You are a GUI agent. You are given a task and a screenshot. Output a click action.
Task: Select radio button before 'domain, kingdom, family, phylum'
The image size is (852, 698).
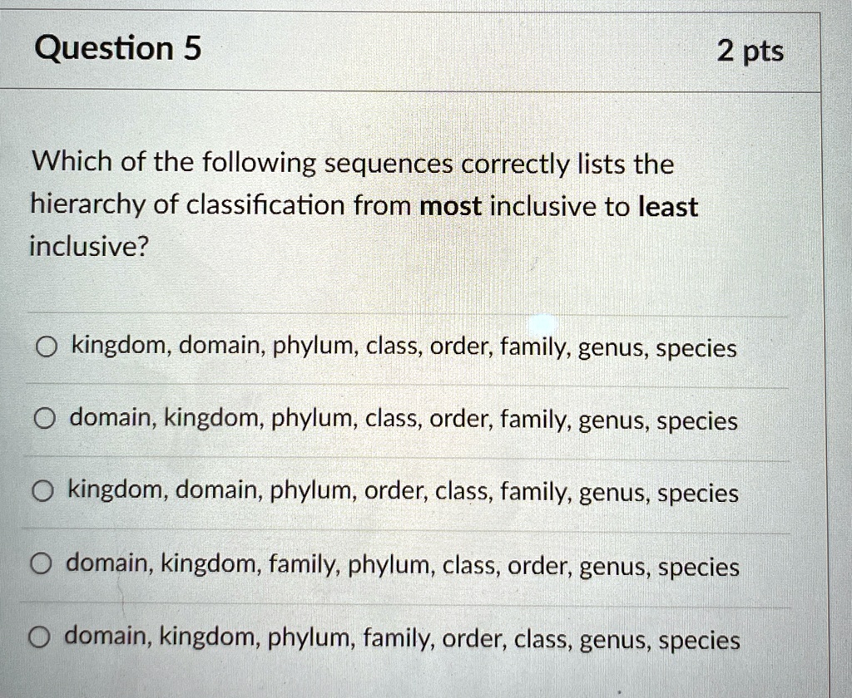tap(40, 566)
